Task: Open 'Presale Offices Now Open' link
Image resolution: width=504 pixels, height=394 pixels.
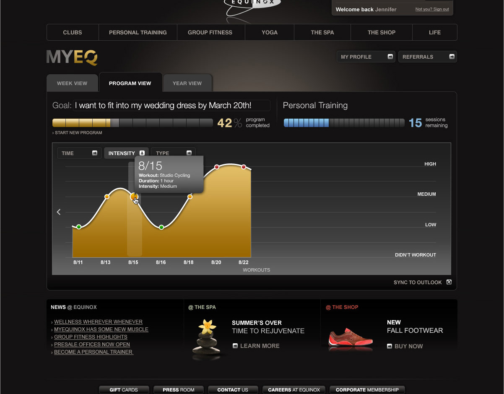Action: coord(92,345)
